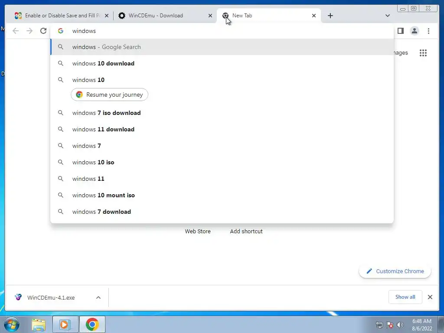Choose windows 7 iso download suggestion
This screenshot has height=333, width=444.
[222, 113]
